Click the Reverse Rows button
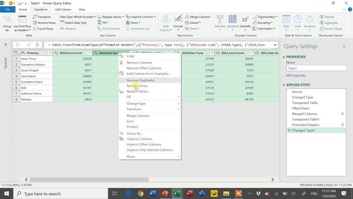 click(x=44, y=23)
